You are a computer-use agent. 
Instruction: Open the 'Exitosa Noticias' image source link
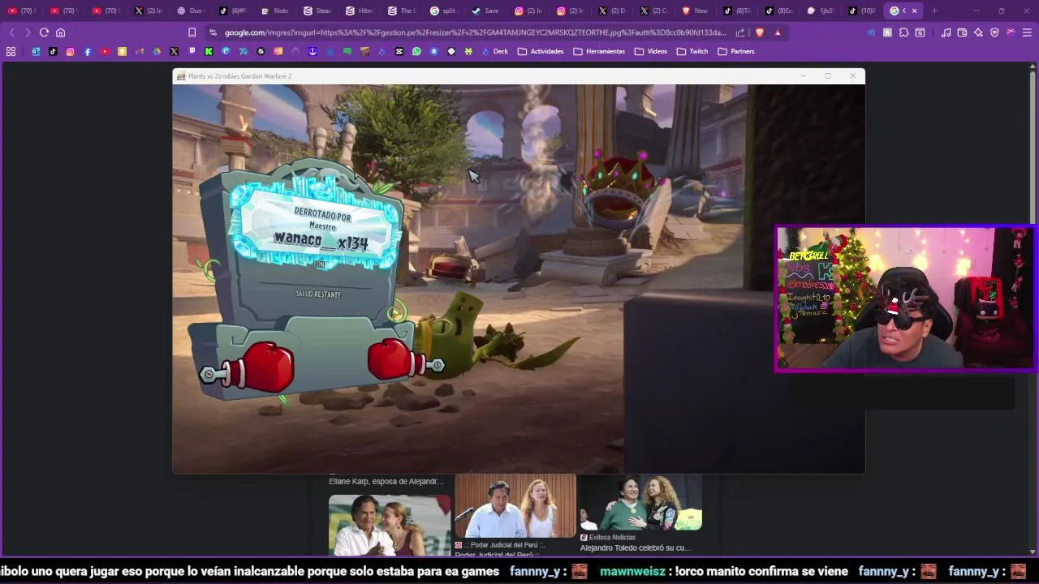click(608, 537)
